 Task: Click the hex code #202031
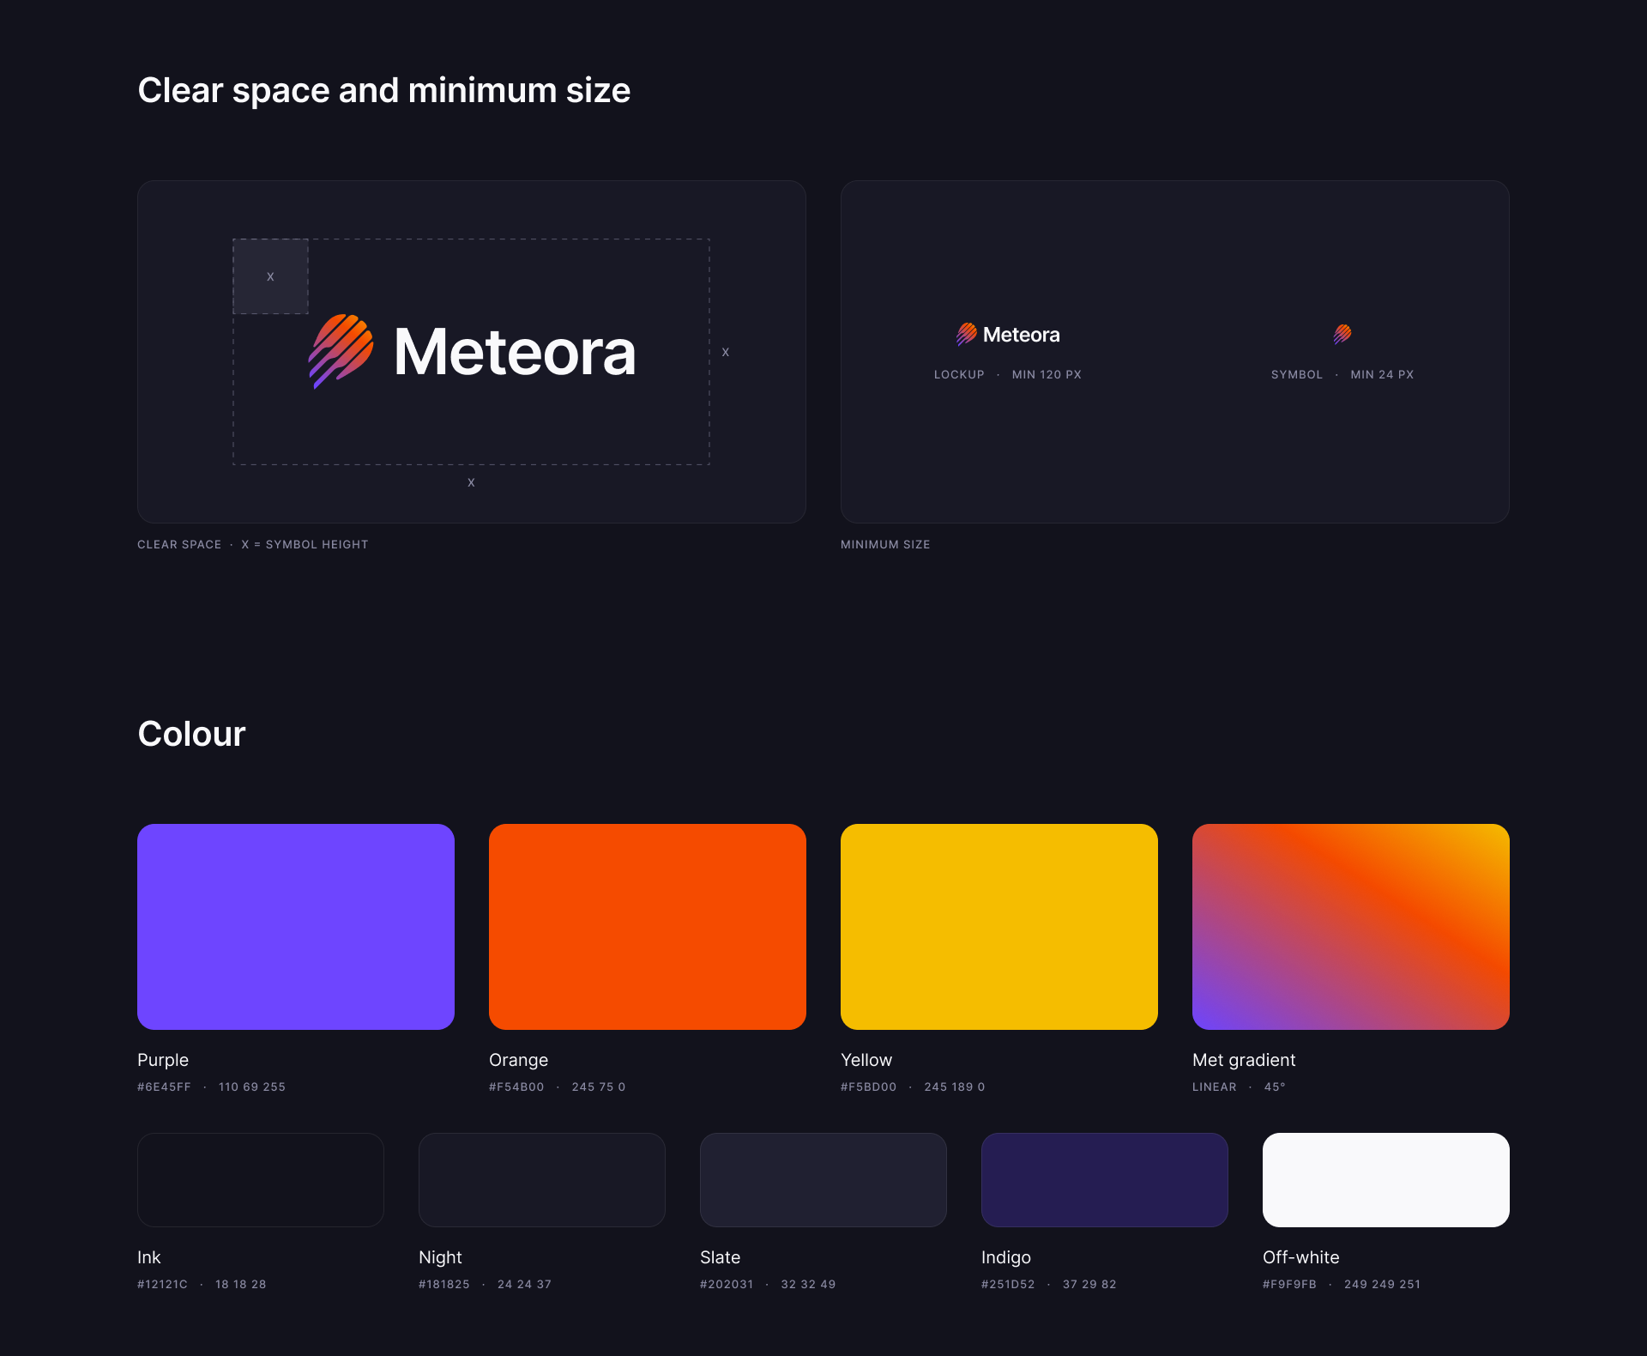(x=727, y=1284)
